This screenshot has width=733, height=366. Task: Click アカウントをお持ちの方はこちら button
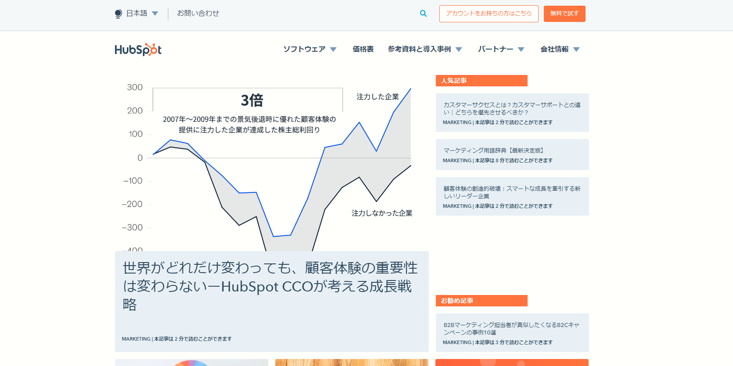489,14
